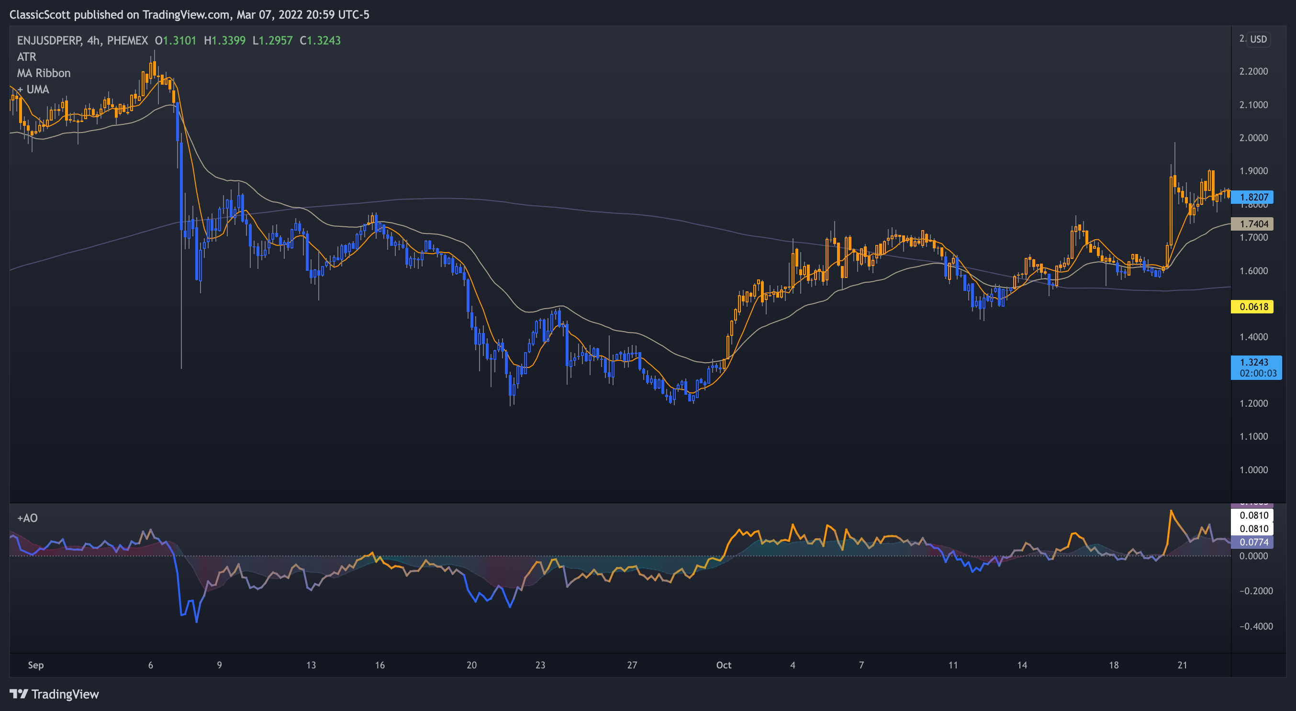Click the 1.6000 price axis label
Image resolution: width=1296 pixels, height=711 pixels.
[x=1253, y=270]
